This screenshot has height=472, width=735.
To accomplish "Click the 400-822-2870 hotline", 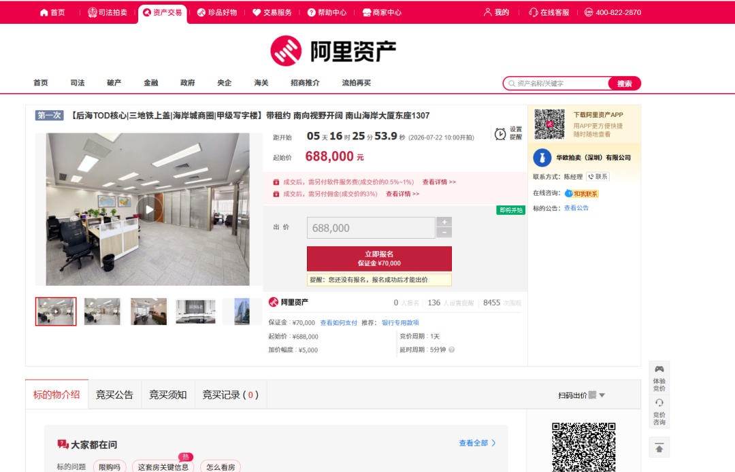I will tap(612, 13).
